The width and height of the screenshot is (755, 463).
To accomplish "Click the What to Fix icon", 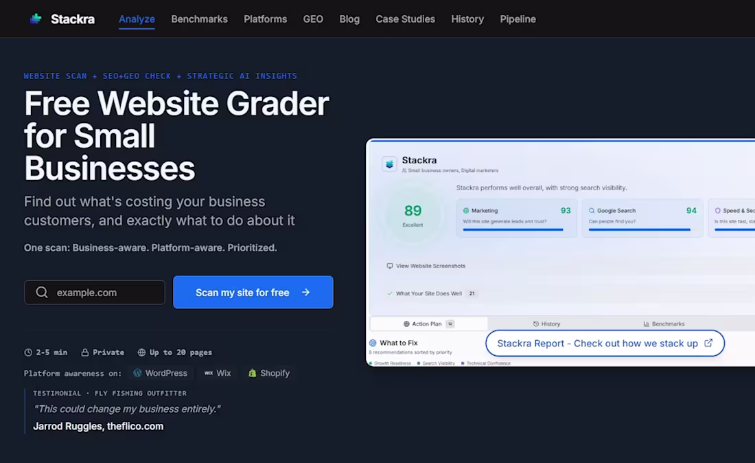I will (373, 343).
